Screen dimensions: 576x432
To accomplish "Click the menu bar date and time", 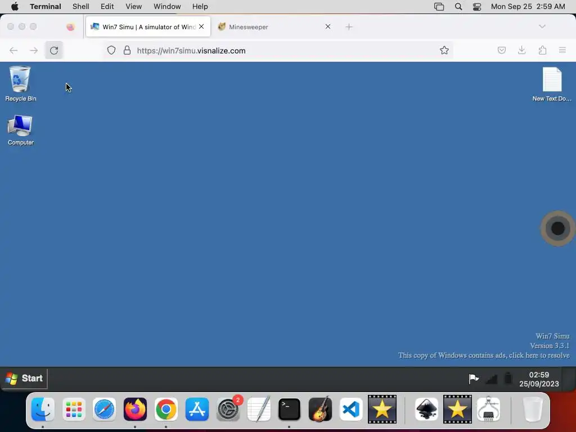I will point(528,6).
